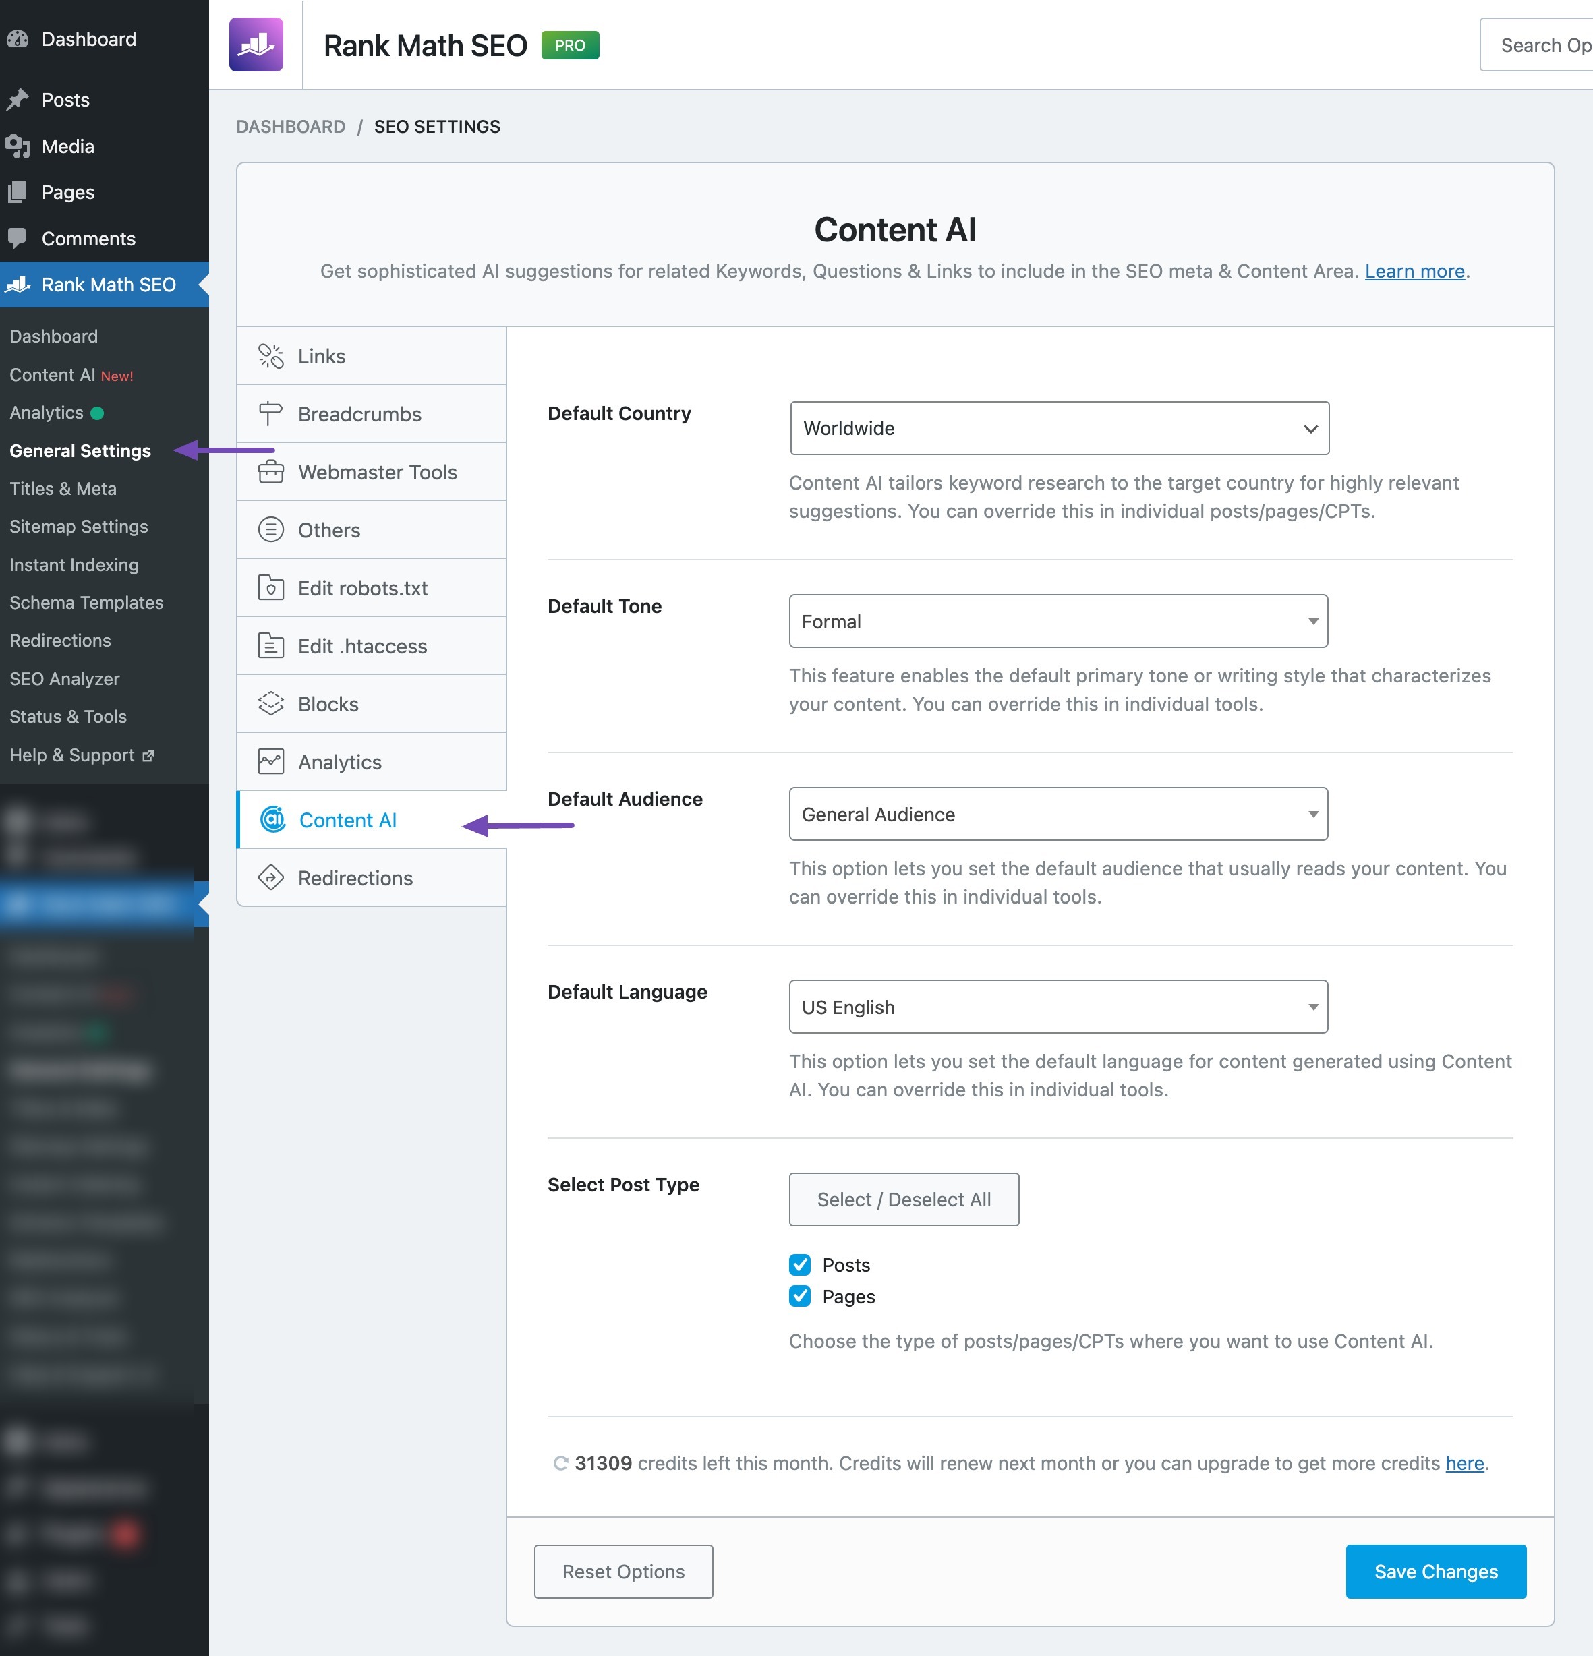This screenshot has width=1593, height=1656.
Task: Click the Posts pin icon
Action: [x=18, y=100]
